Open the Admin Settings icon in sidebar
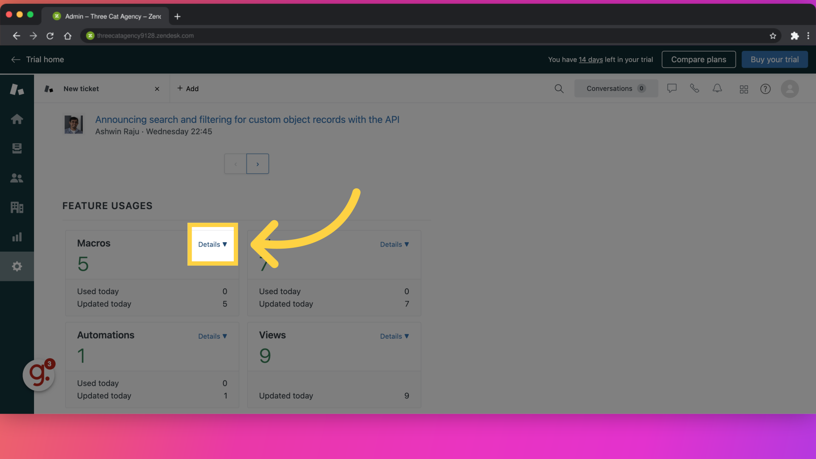The width and height of the screenshot is (816, 459). tap(16, 266)
